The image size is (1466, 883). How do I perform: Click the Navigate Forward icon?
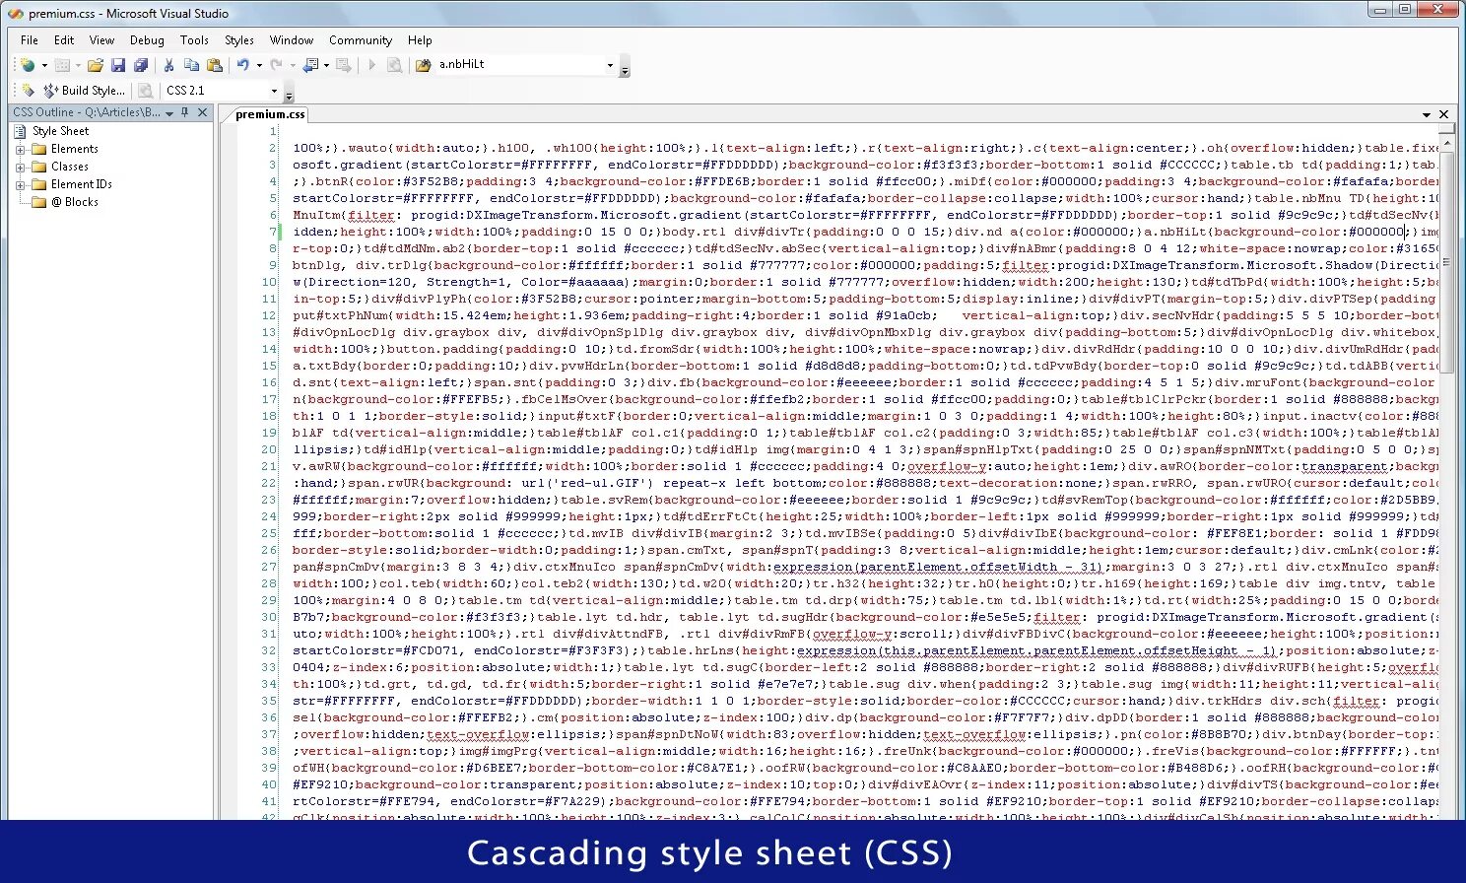(x=343, y=65)
